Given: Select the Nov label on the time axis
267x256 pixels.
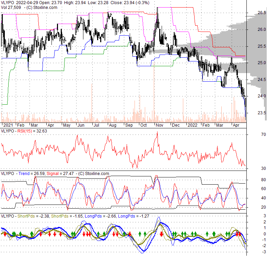Looking at the screenshot, I should [160, 125].
